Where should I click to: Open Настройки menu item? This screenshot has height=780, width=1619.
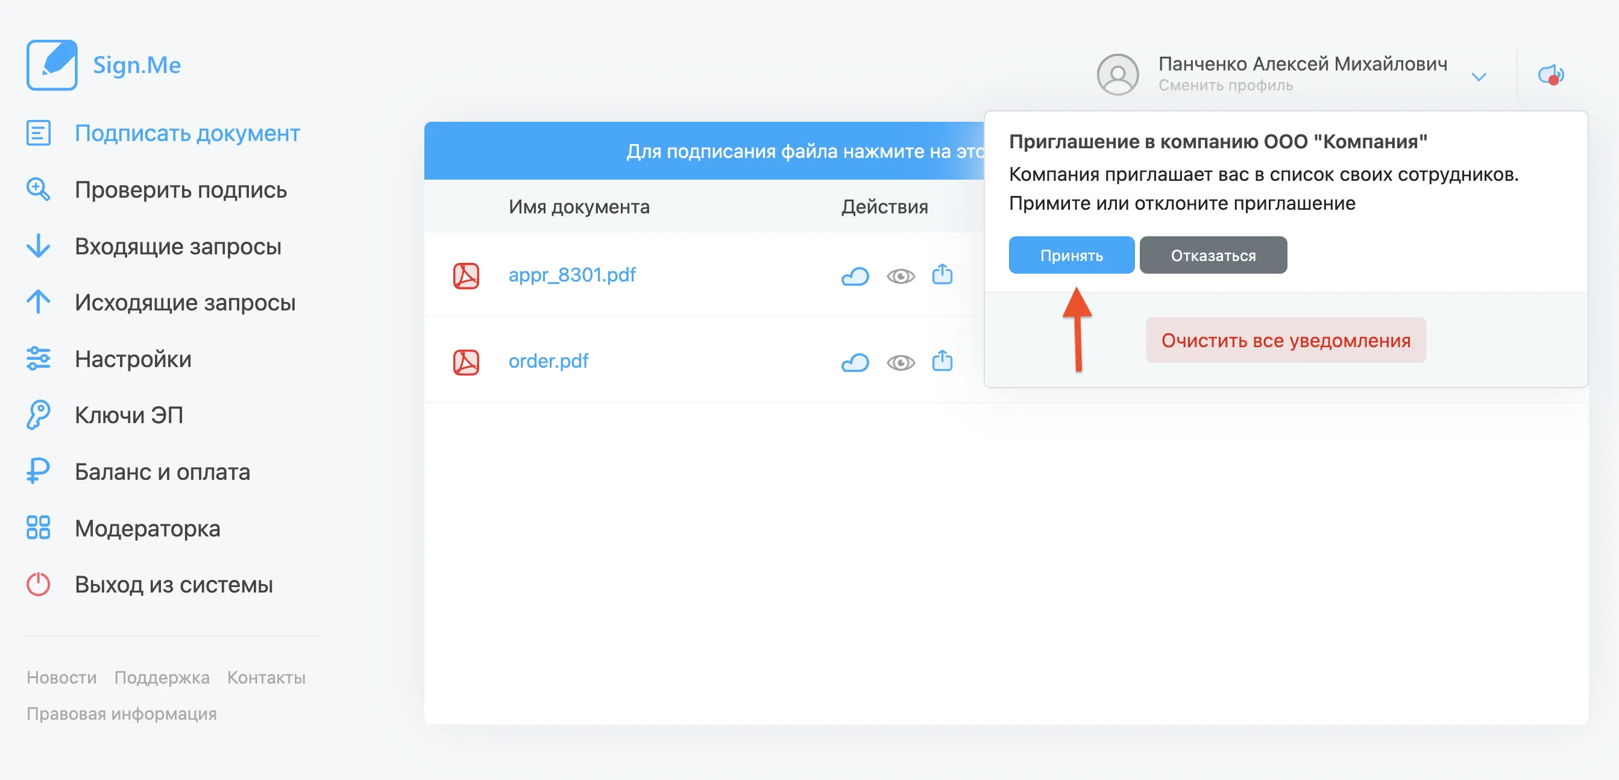point(133,359)
